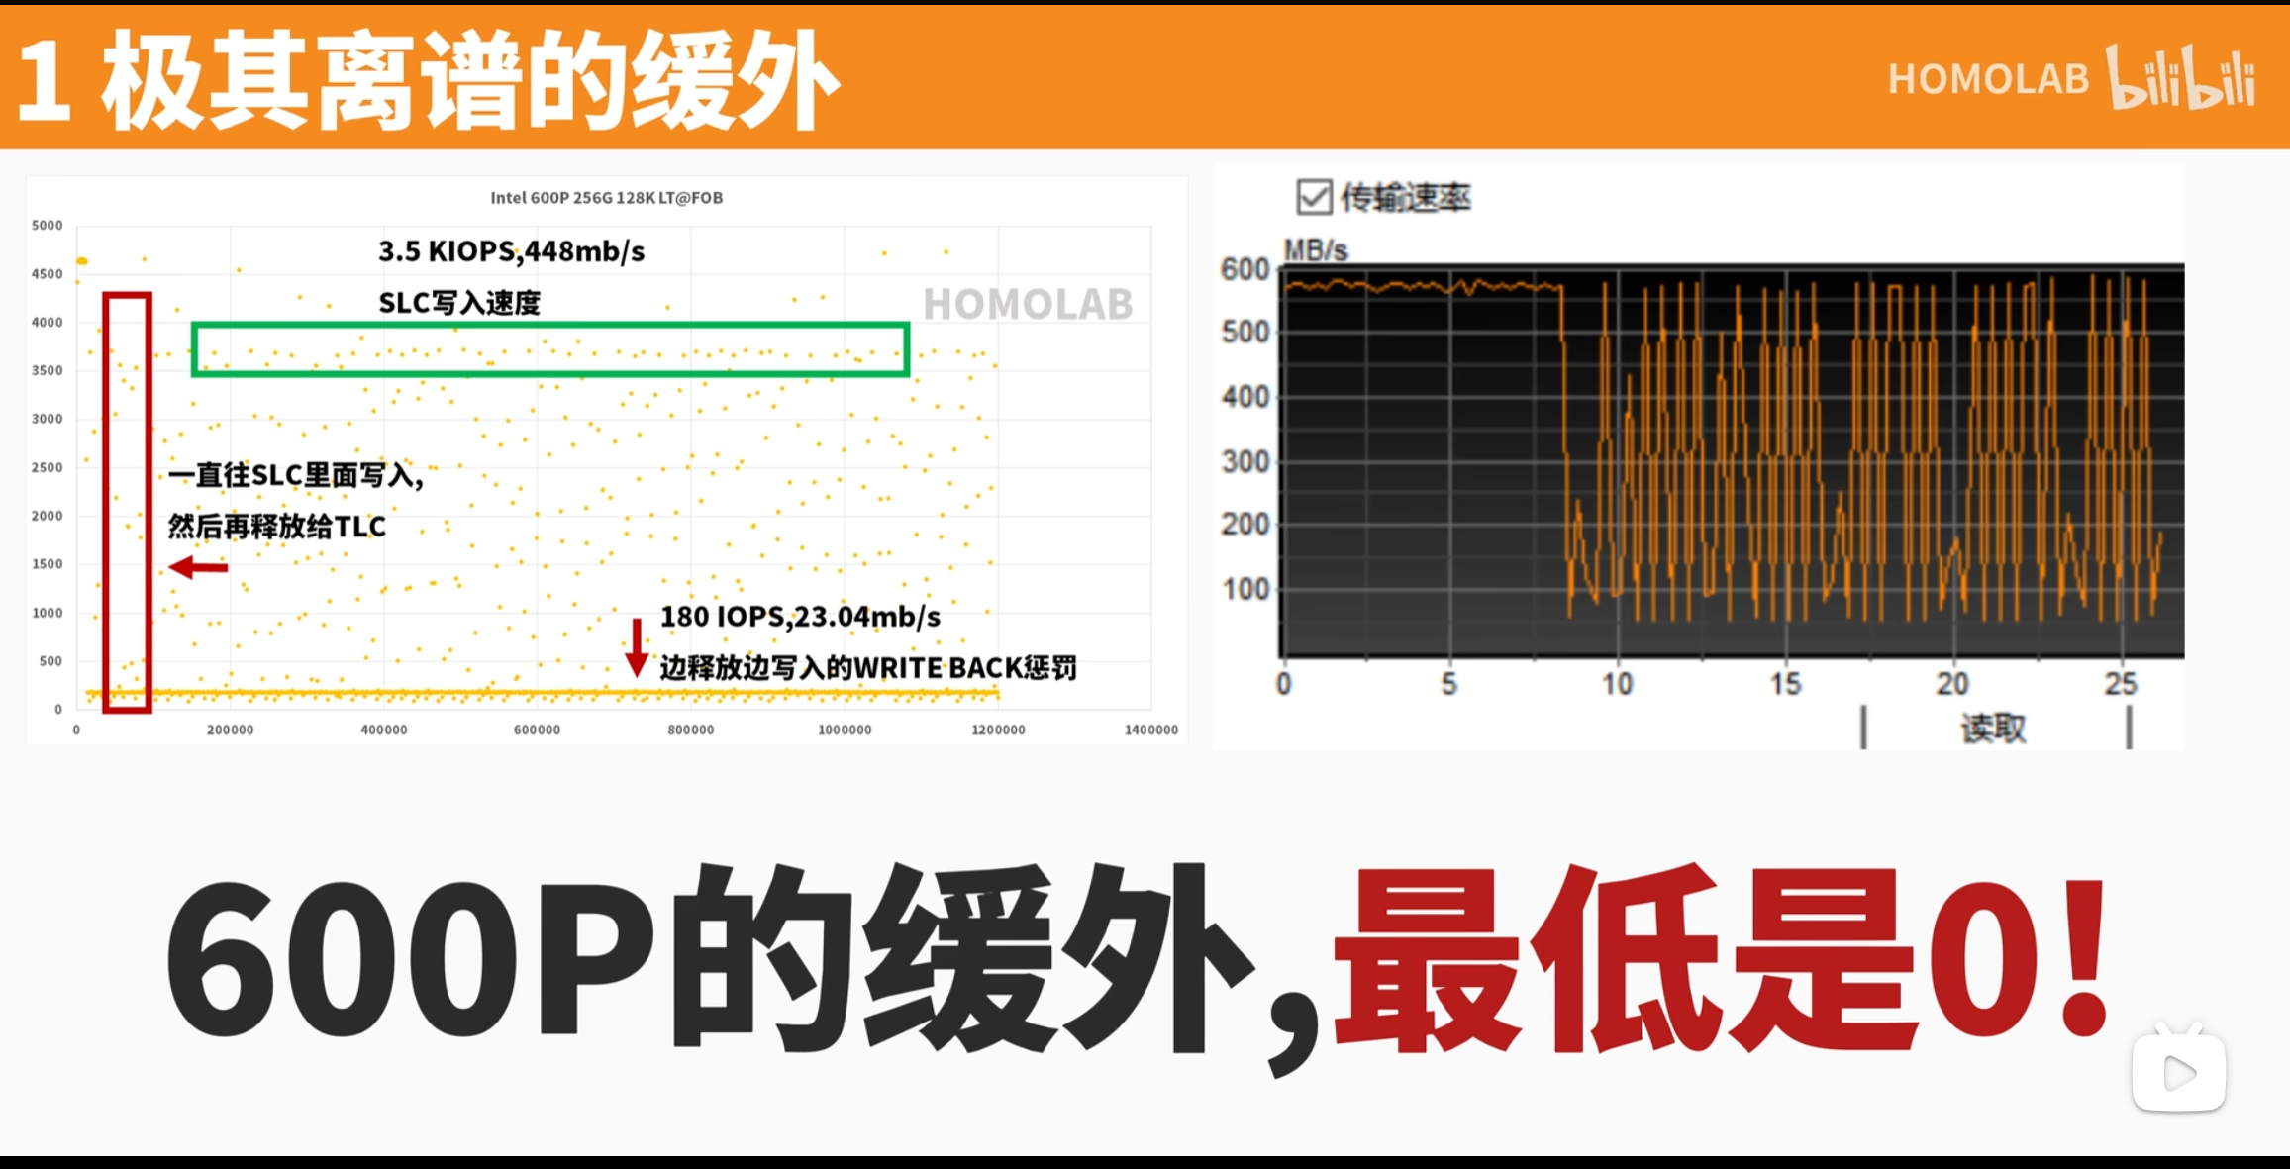This screenshot has width=2290, height=1169.
Task: Click the red left arrow pointing to SLC region
Action: point(198,566)
